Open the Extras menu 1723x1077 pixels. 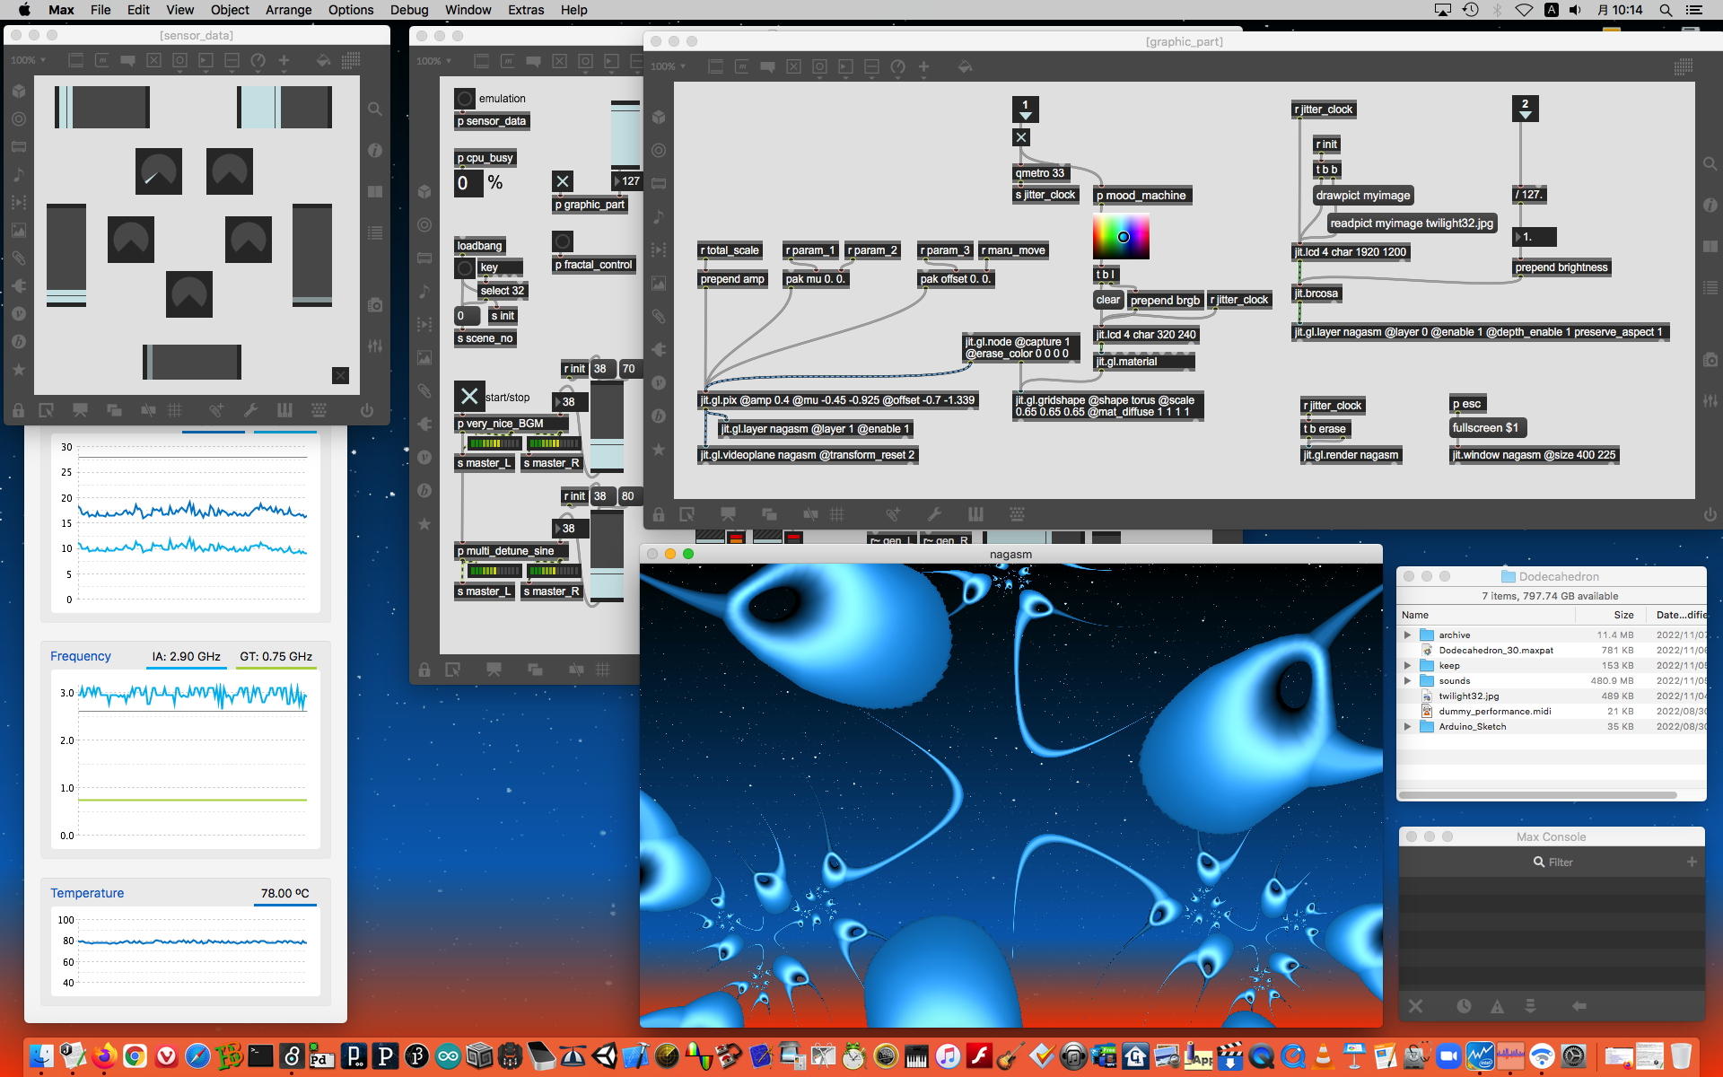coord(525,10)
